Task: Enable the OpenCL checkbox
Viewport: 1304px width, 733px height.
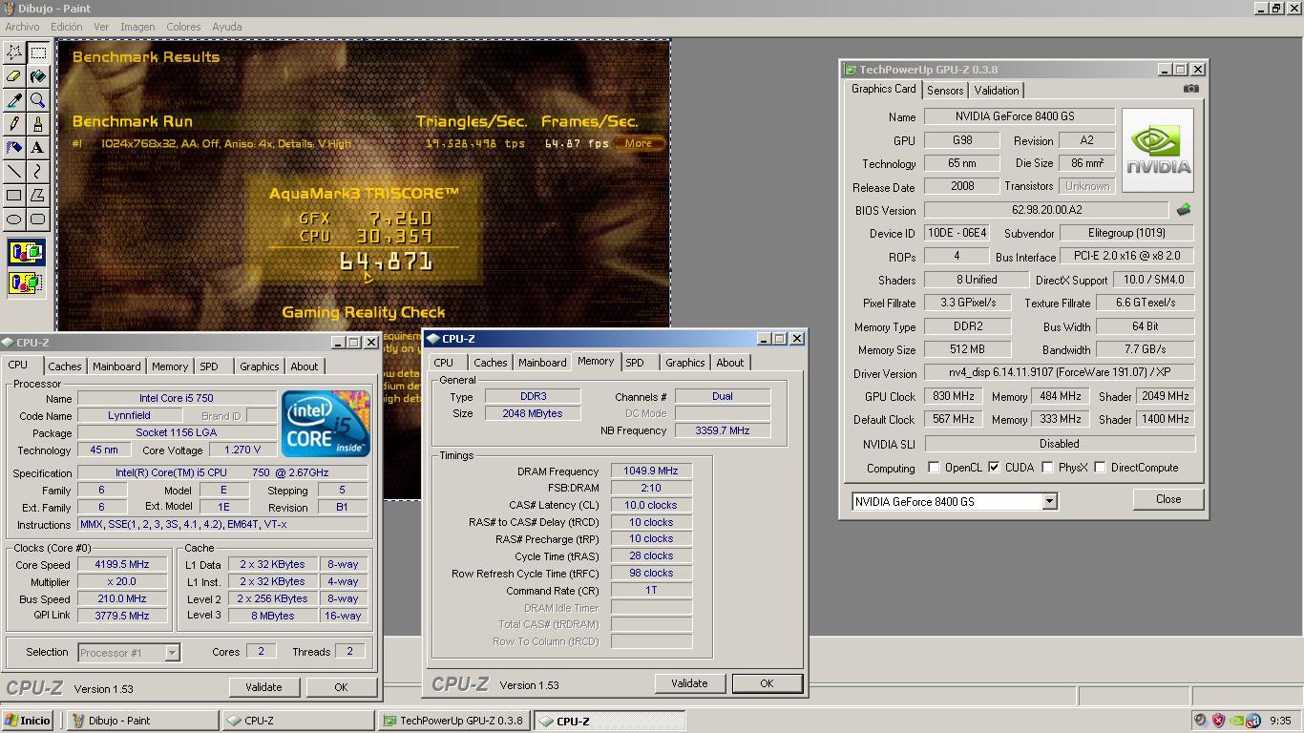Action: click(x=934, y=468)
